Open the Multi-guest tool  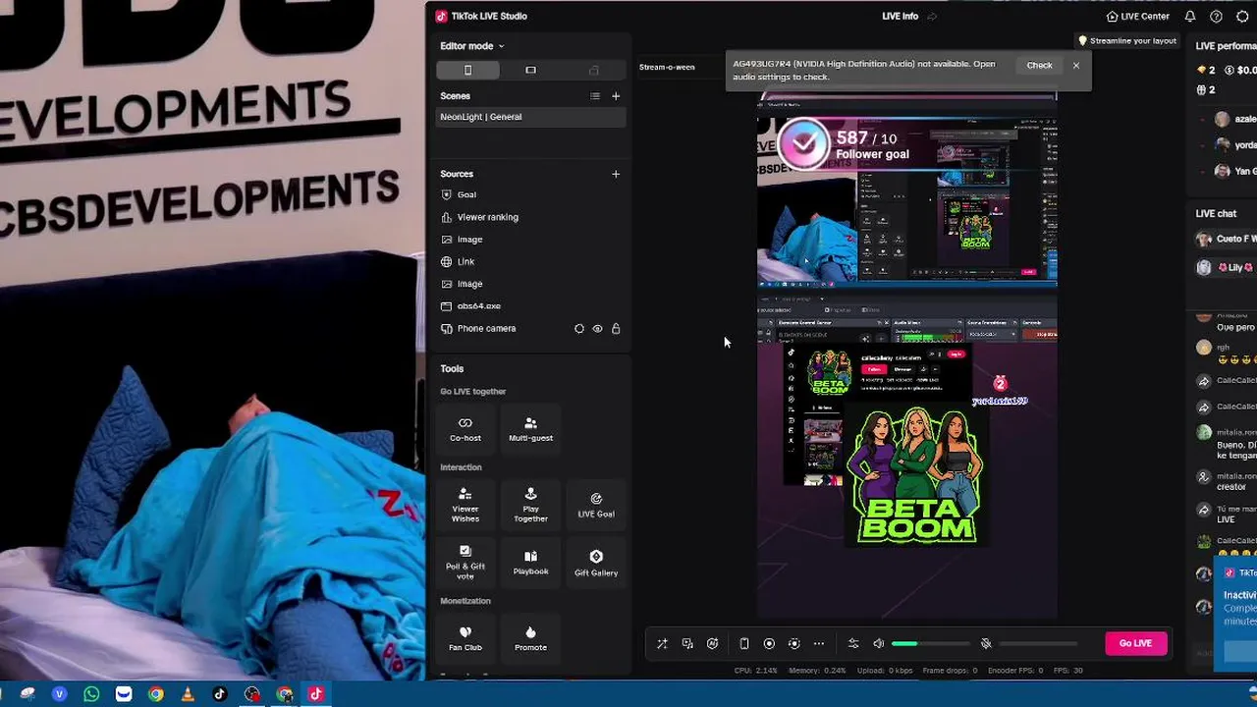point(530,428)
